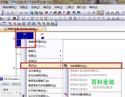Expand the 视图(V) context submenu arrow
Screen dimensions: 125x97
(x=61, y=56)
